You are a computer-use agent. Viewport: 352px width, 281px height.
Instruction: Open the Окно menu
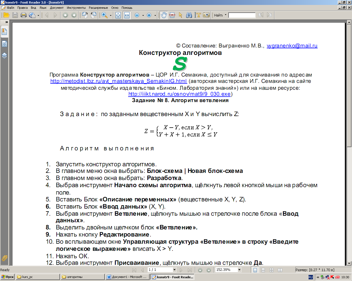115,8
